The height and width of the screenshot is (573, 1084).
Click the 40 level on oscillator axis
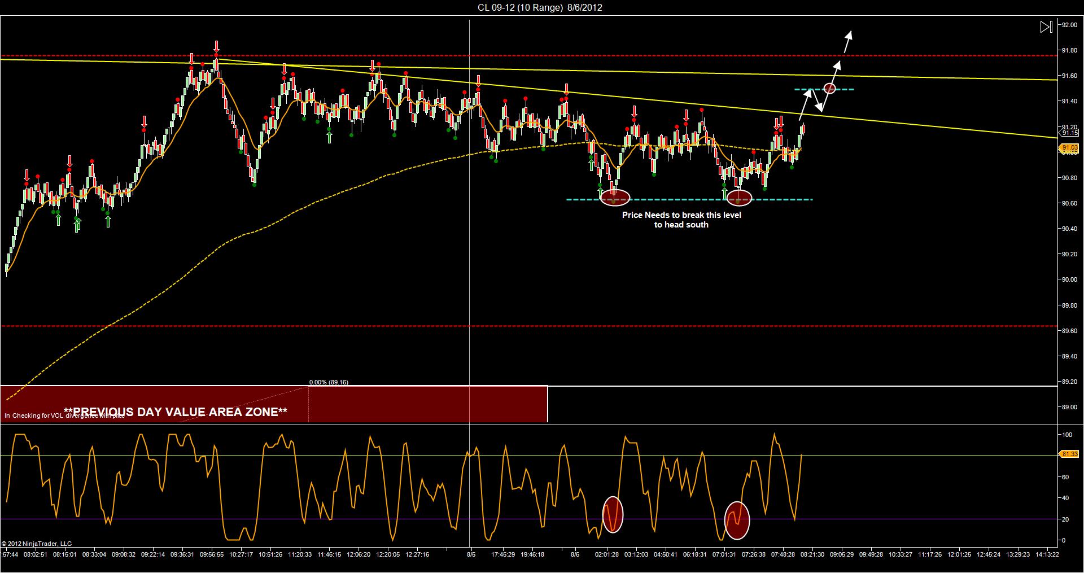1065,498
